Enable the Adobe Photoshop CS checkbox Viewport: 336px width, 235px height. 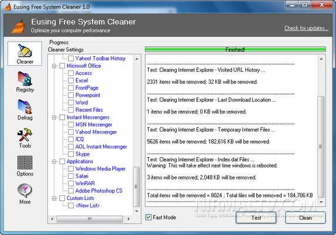point(71,191)
